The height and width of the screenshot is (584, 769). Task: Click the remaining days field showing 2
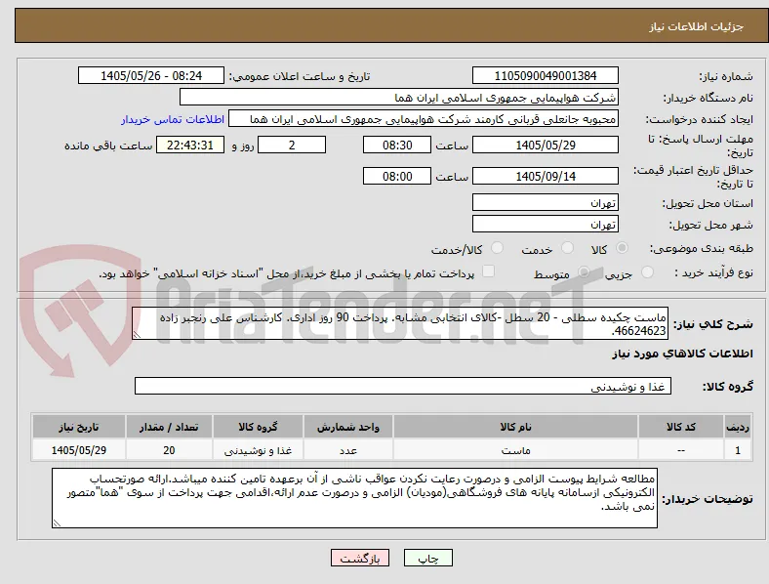[x=292, y=145]
